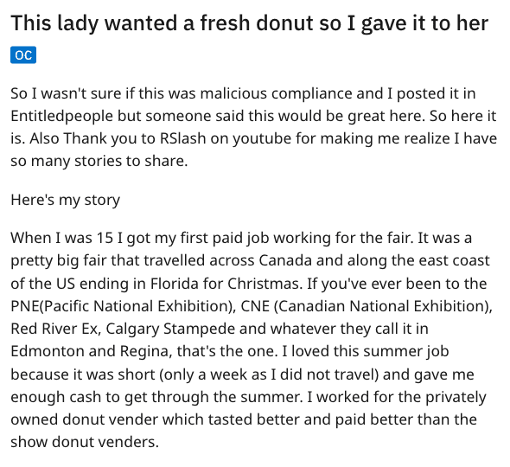Viewport: 510px width, 467px height.
Task: Click the phrase 'show donut venders.'
Action: (85, 442)
